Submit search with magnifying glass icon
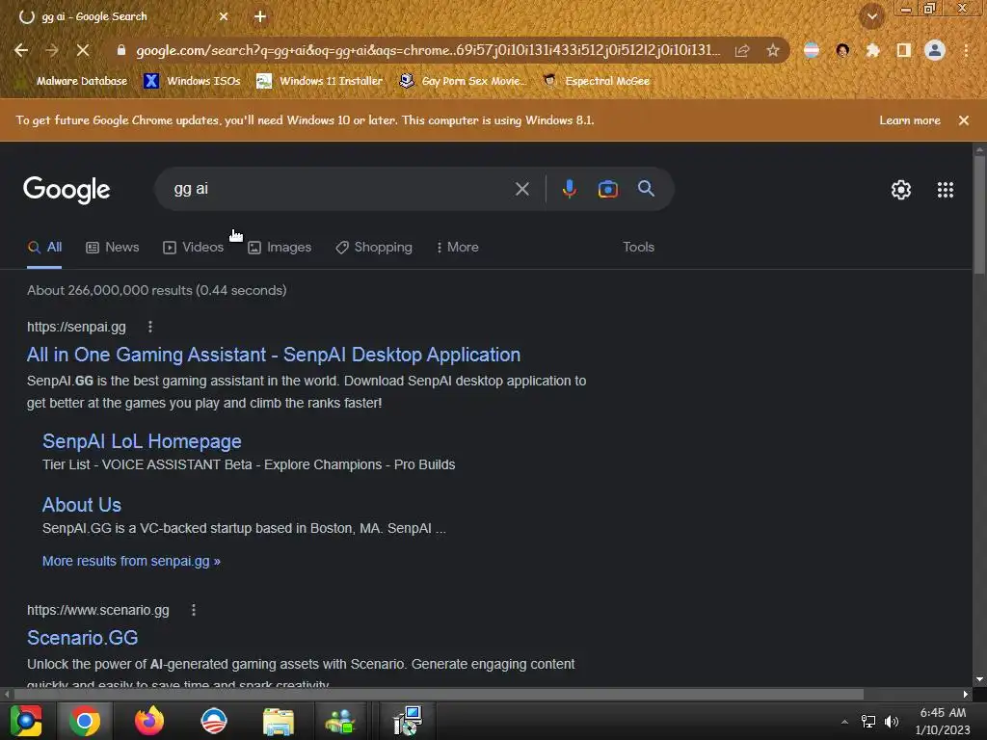 [646, 188]
